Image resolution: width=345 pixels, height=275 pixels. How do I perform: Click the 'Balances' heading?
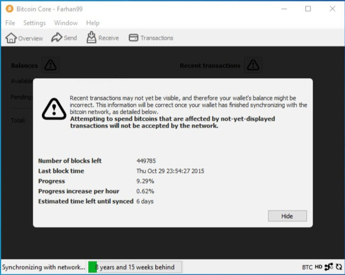click(24, 65)
